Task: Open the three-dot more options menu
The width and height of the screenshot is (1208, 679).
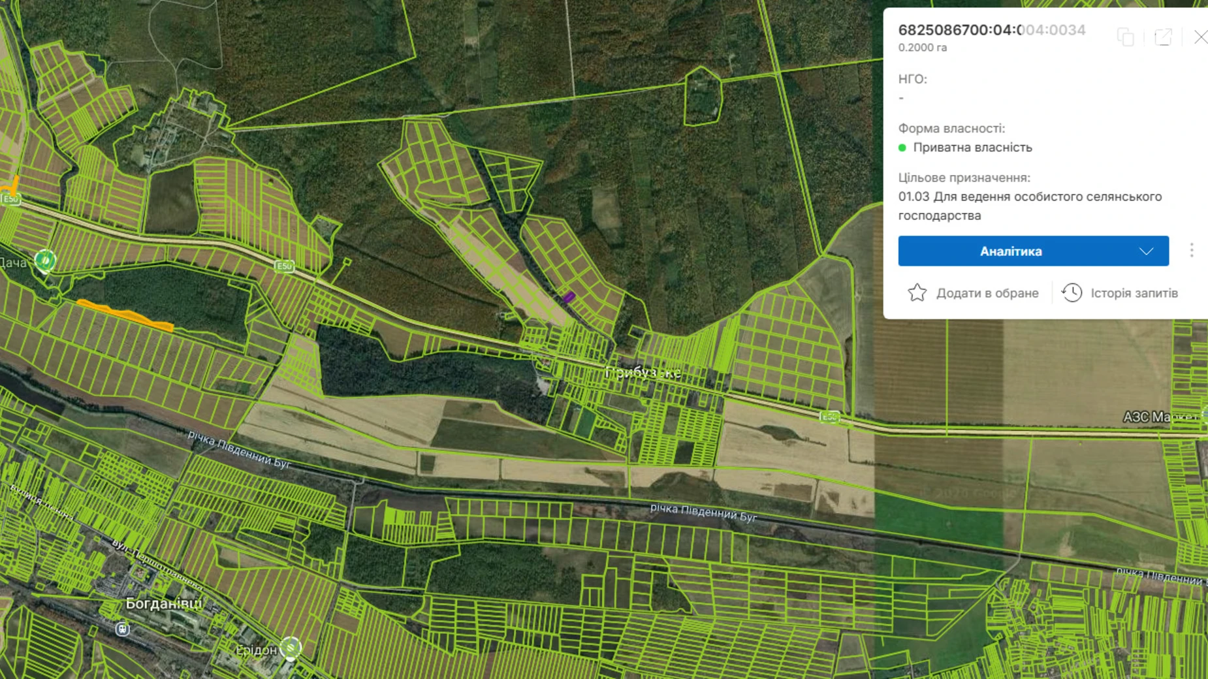Action: pos(1192,251)
